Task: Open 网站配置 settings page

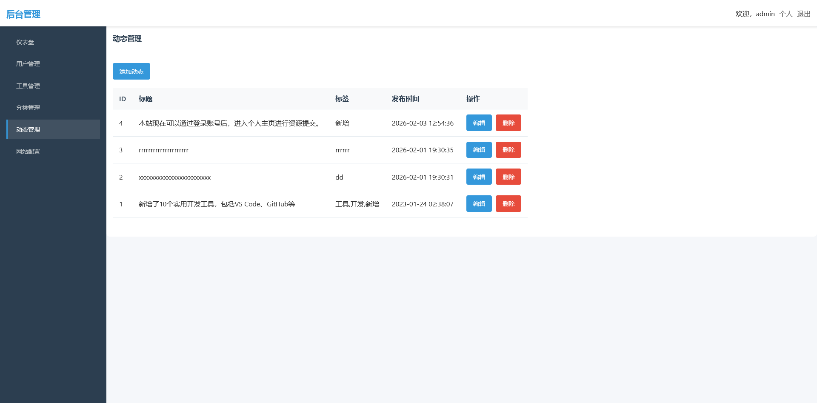Action: coord(28,151)
